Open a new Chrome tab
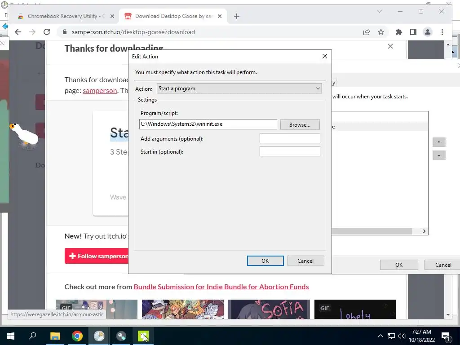This screenshot has width=460, height=345. (x=237, y=17)
